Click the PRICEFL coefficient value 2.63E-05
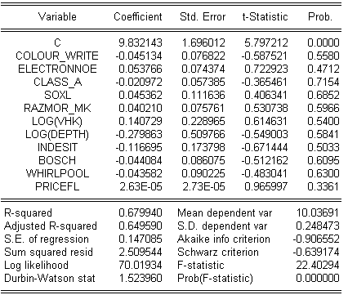The image size is (348, 295). [141, 186]
